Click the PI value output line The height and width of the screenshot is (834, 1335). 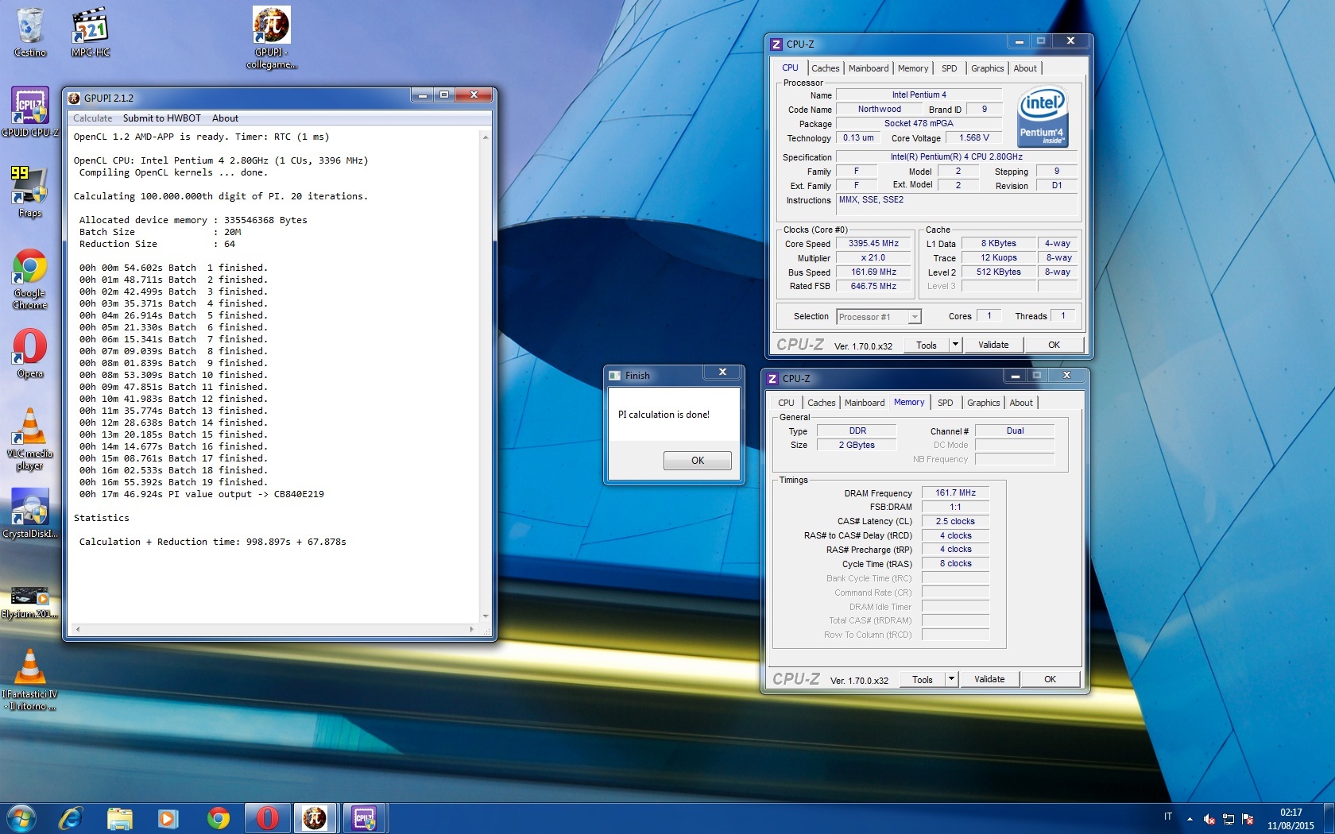point(201,494)
